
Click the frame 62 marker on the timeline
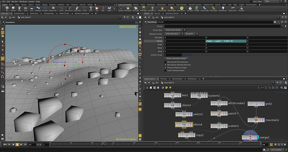pyautogui.click(x=104, y=143)
